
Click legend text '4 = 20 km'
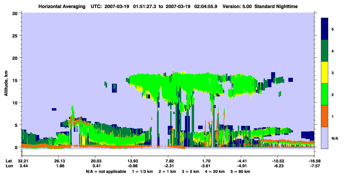[215, 171]
